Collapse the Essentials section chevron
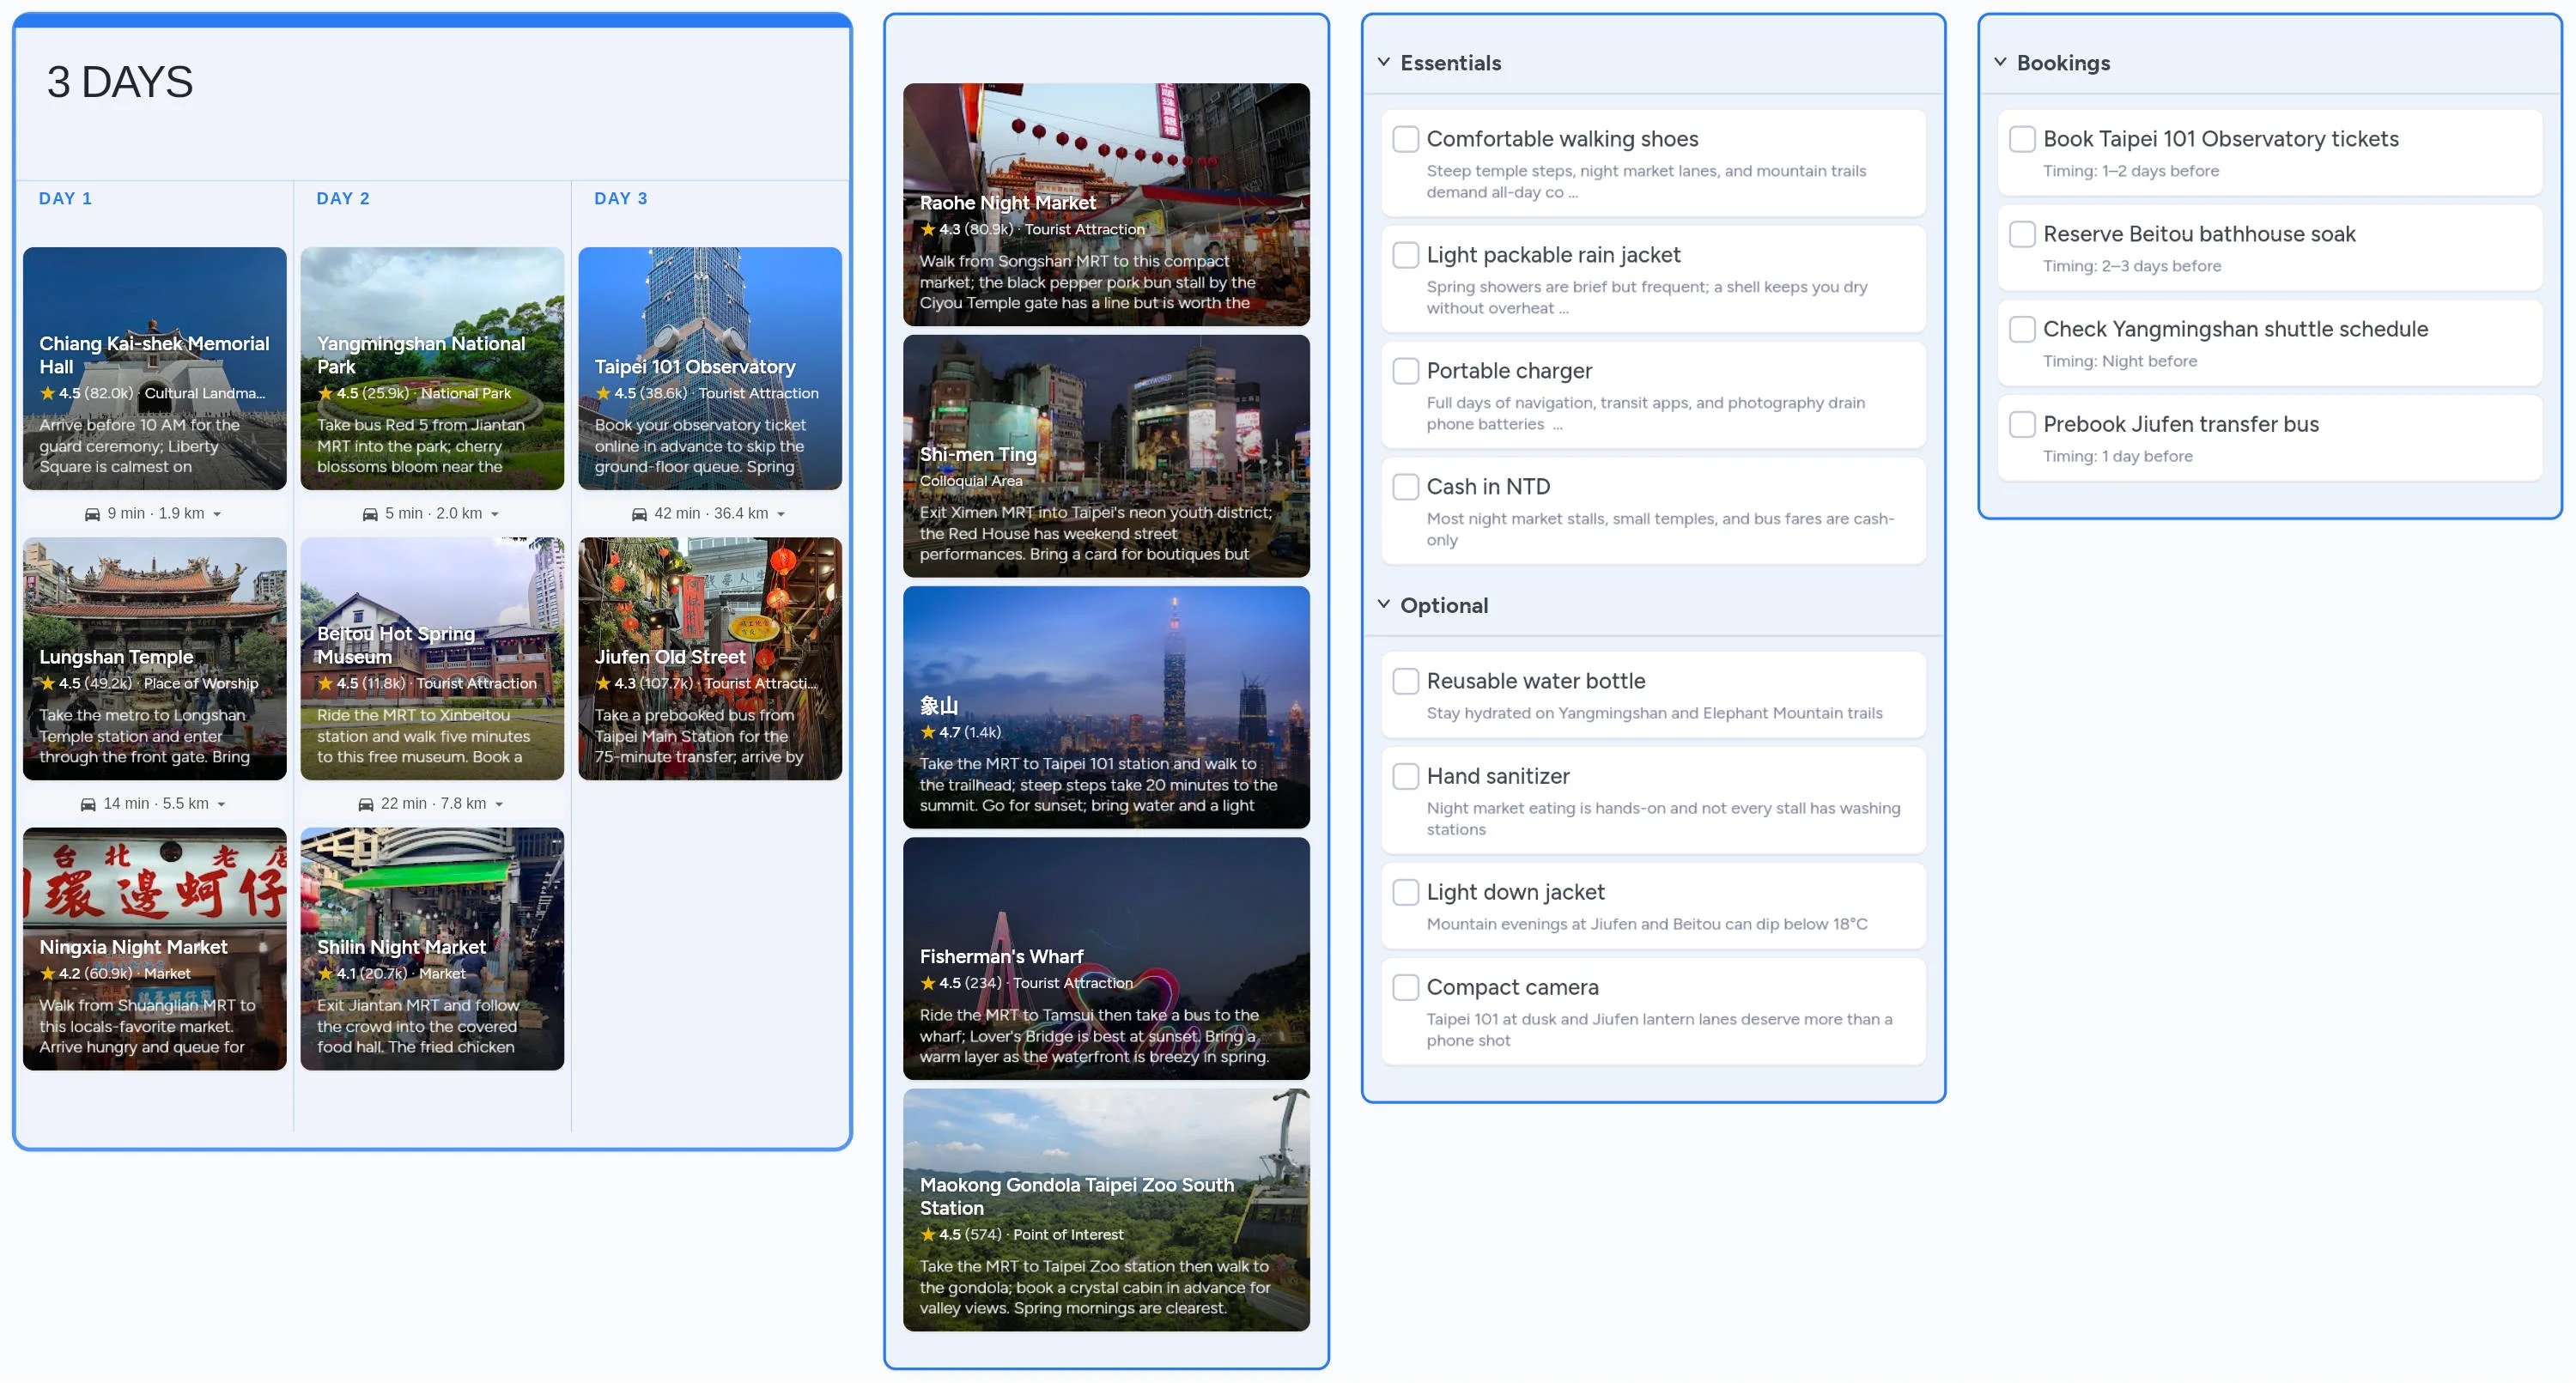The height and width of the screenshot is (1383, 2576). click(1384, 62)
